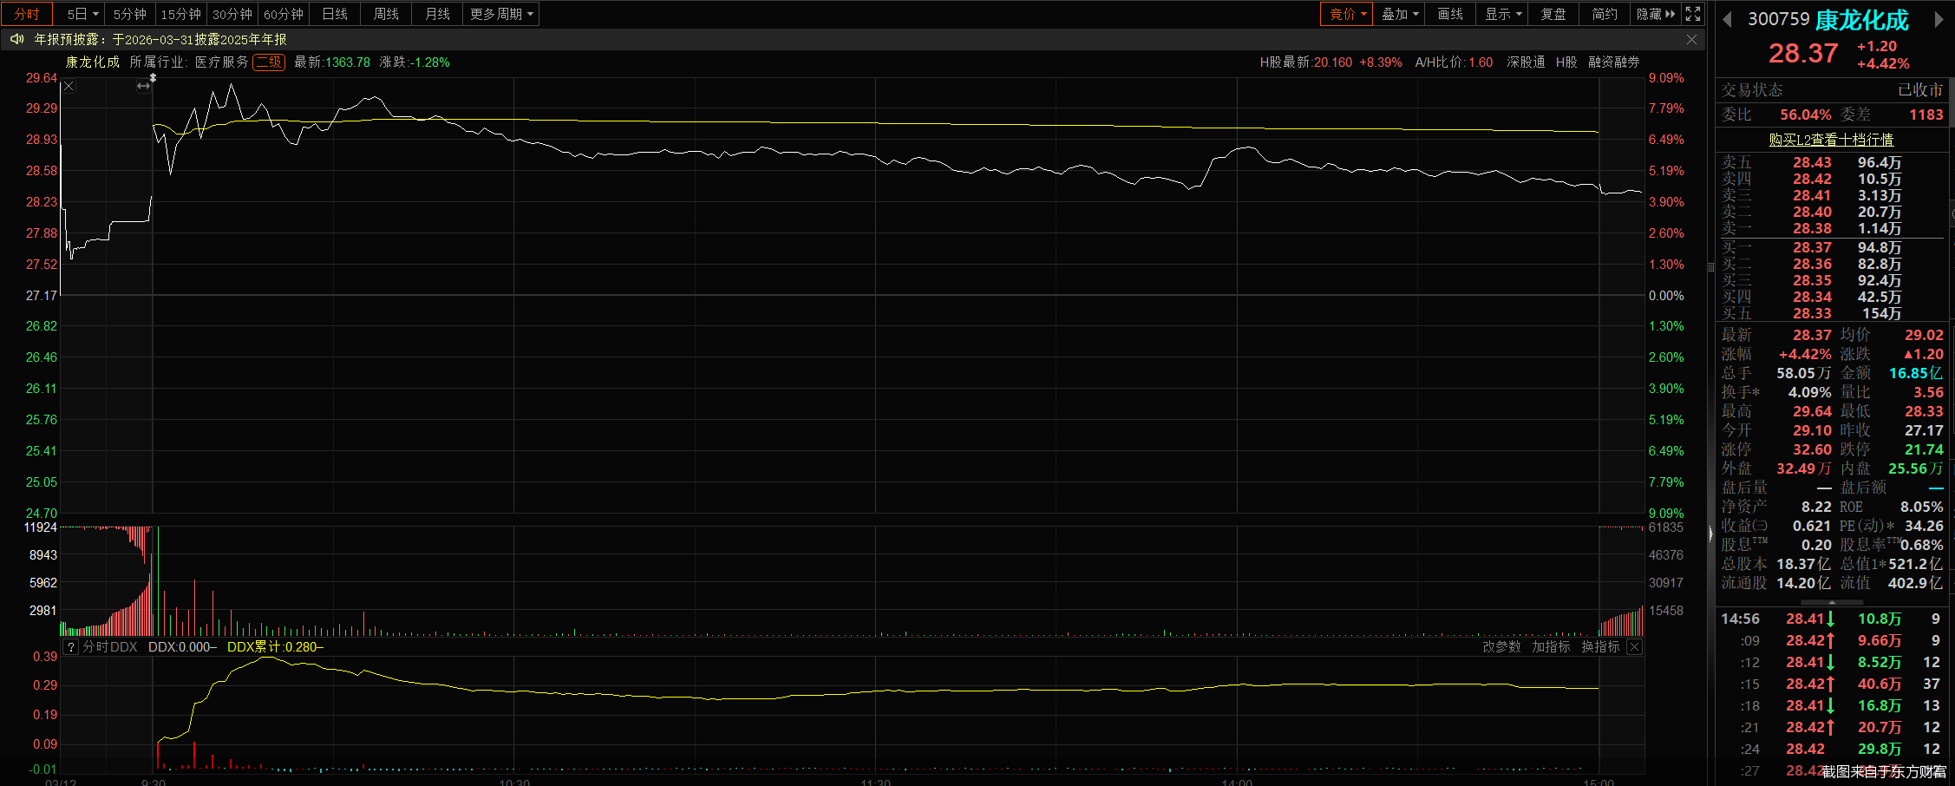Open the 显示 display dropdown
Viewport: 1955px width, 786px height.
point(1502,14)
